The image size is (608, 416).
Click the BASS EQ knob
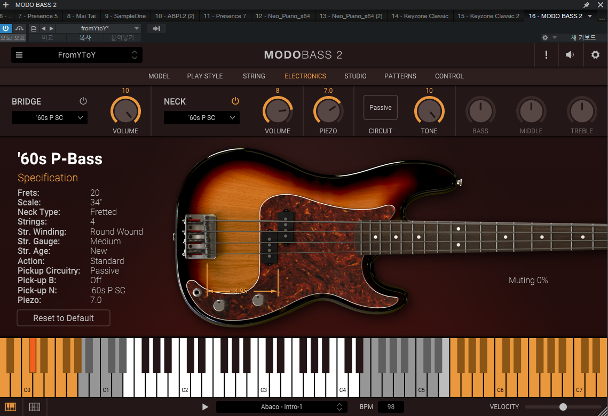coord(480,111)
